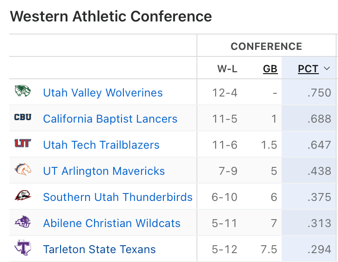Click the W-L column header

227,69
